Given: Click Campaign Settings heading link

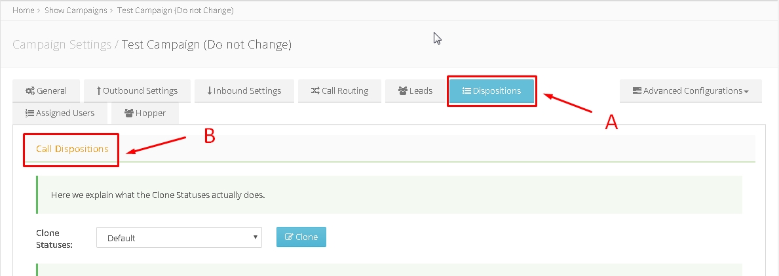Looking at the screenshot, I should 62,45.
